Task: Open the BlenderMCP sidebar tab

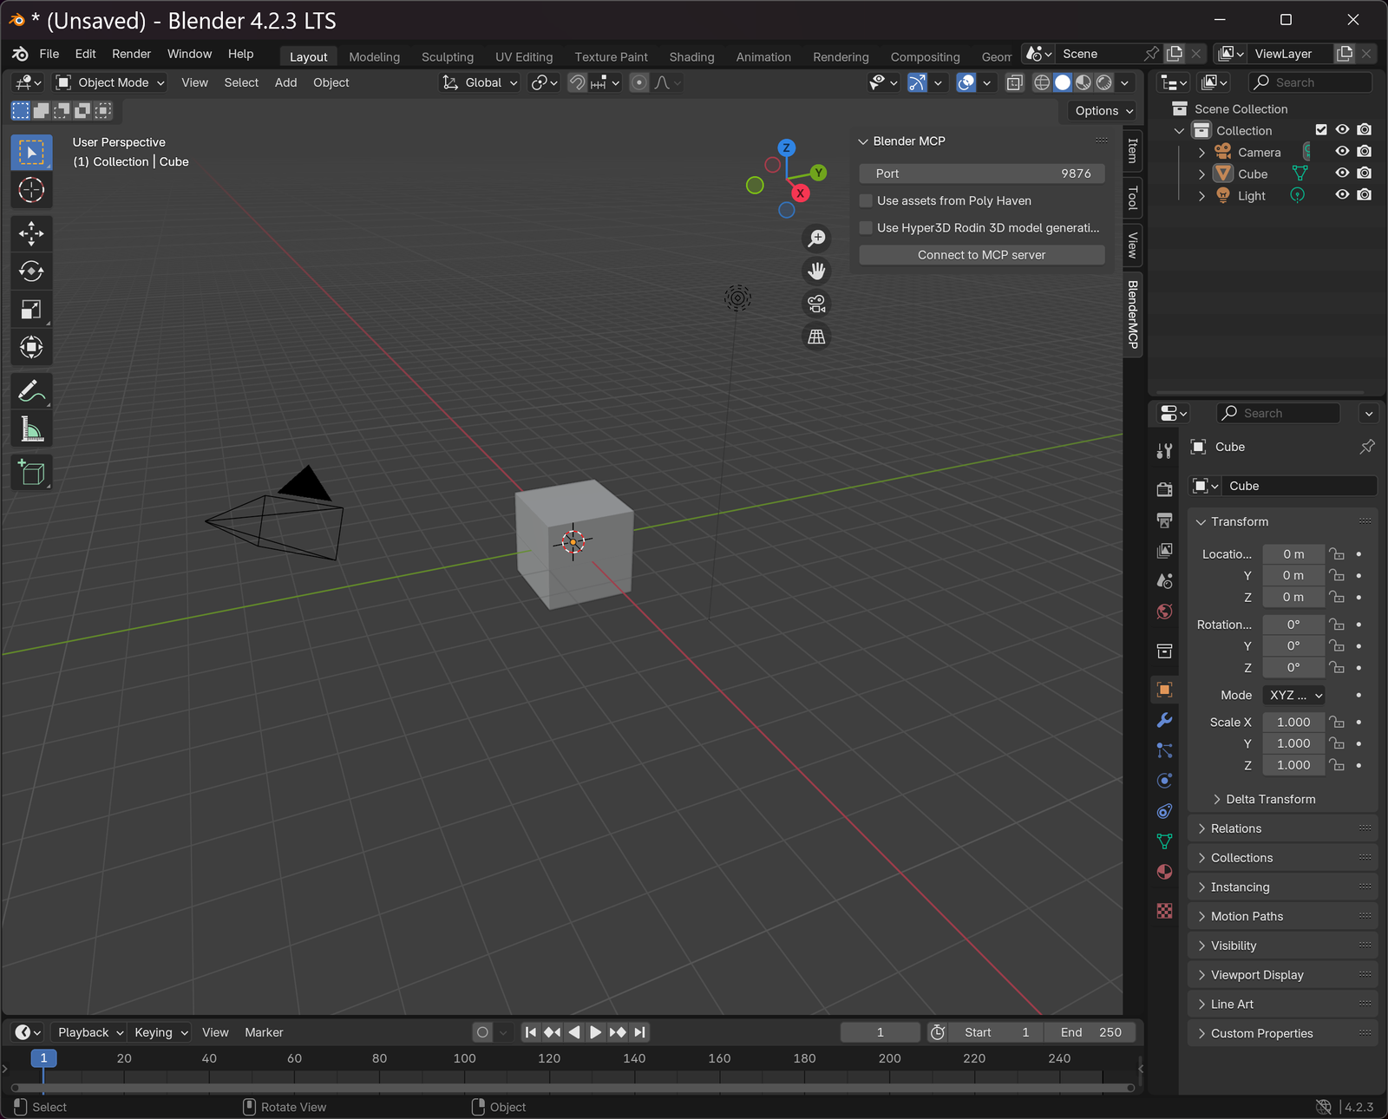Action: 1132,314
